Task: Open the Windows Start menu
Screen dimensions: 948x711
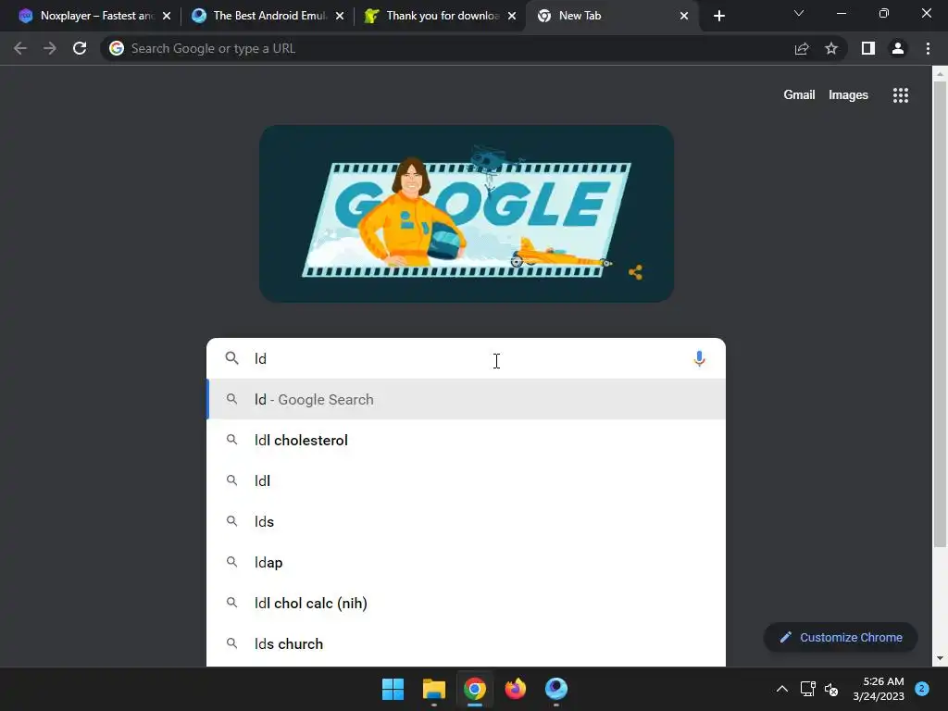Action: pos(393,689)
